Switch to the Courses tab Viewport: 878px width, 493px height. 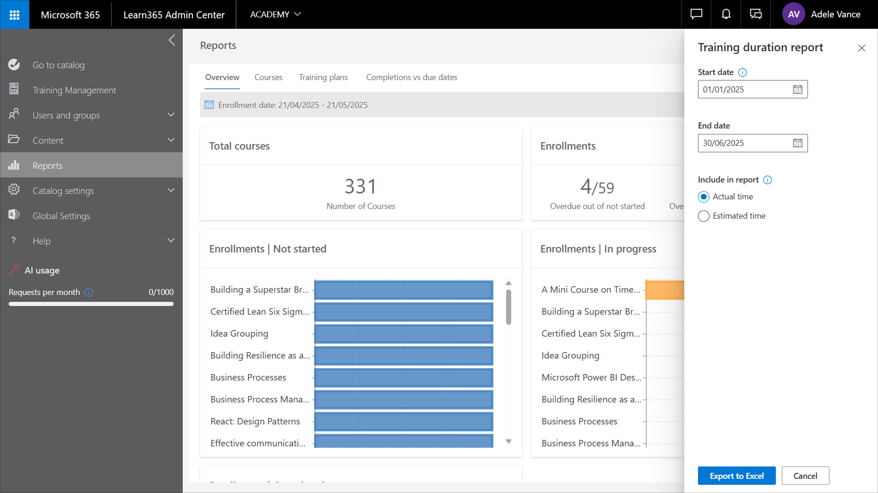pos(268,77)
